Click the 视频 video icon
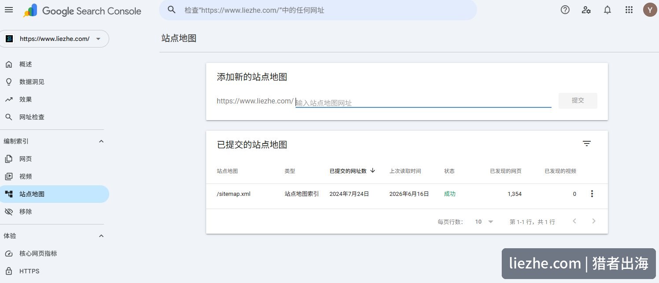 9,176
